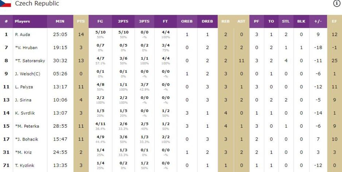Screen dimensions: 342x172
Task: Click the AST column header
Action: click(241, 21)
